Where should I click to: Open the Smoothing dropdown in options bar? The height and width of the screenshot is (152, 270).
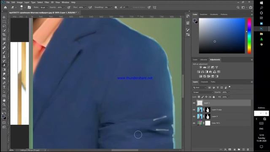click(x=111, y=8)
